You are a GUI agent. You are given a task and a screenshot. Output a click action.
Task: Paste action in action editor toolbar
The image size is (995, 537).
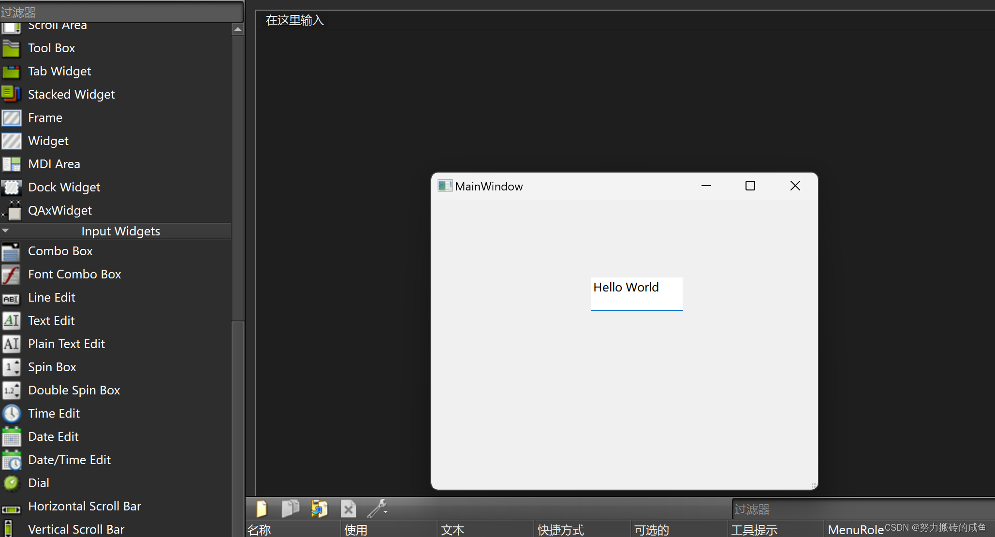[319, 508]
